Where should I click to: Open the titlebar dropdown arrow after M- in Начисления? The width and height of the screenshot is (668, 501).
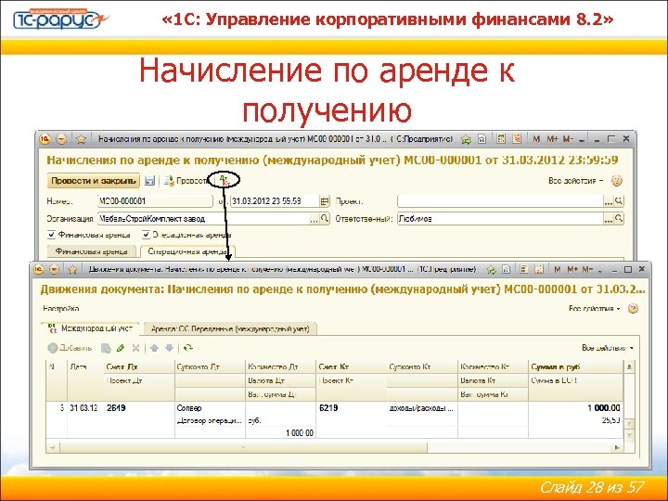(581, 139)
